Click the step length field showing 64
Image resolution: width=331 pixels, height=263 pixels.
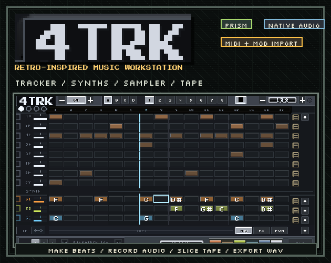click(x=76, y=100)
